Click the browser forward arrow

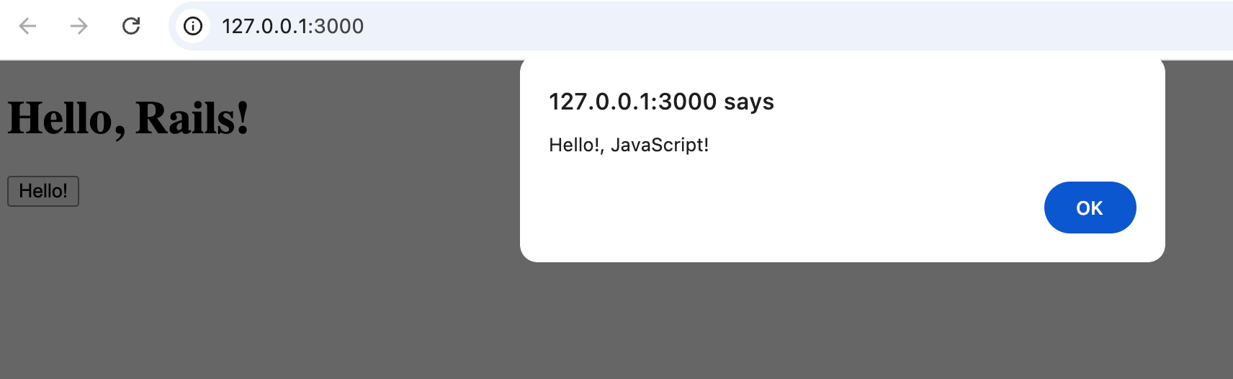click(79, 26)
